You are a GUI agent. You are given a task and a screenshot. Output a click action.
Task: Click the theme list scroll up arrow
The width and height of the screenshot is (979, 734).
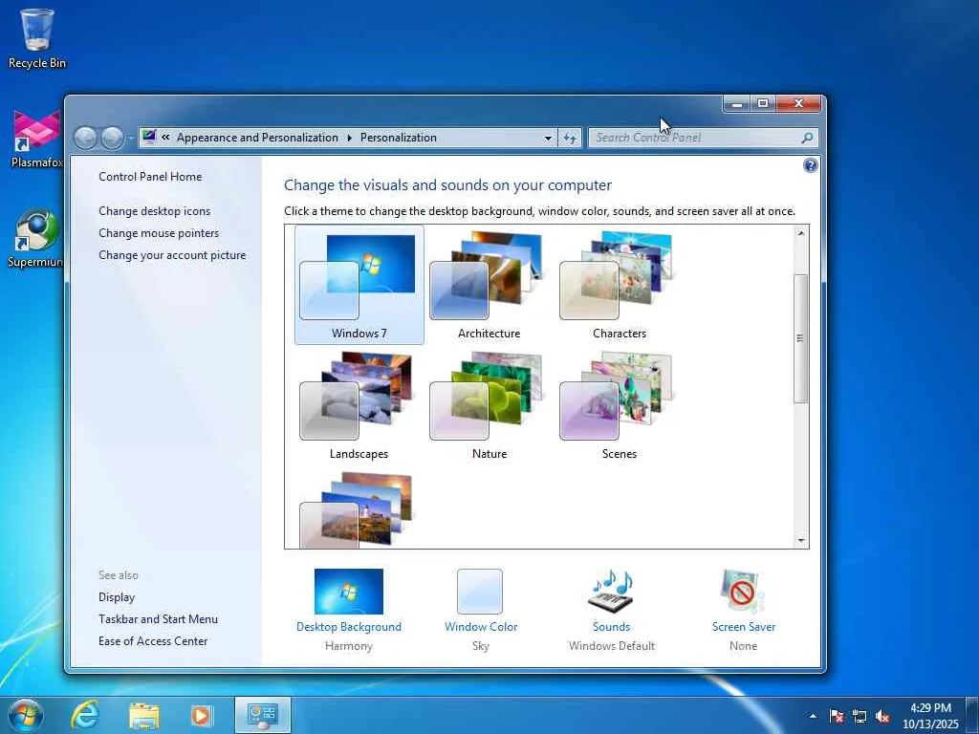pyautogui.click(x=801, y=233)
